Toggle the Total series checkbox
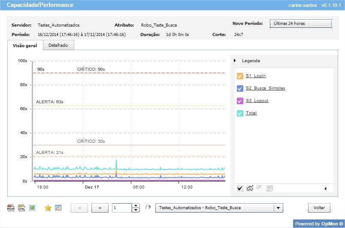 (x=240, y=114)
